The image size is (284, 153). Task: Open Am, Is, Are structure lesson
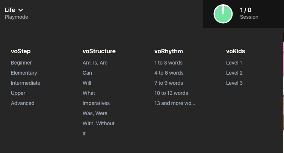click(x=95, y=63)
